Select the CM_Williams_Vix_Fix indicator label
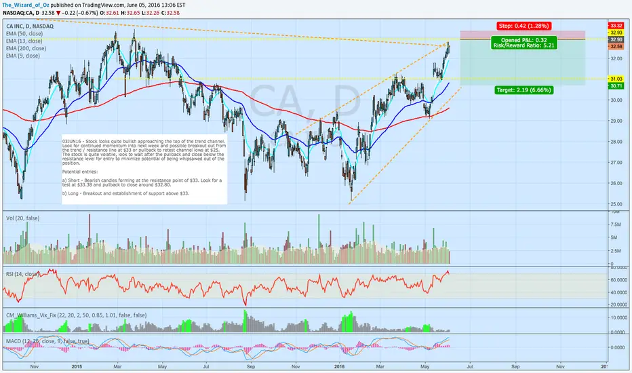The image size is (632, 373). [x=76, y=315]
